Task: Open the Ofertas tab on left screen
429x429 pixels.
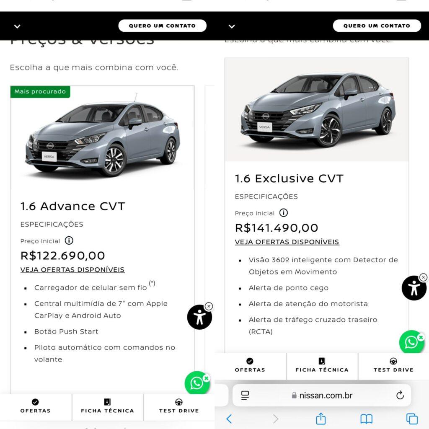Action: tap(36, 406)
